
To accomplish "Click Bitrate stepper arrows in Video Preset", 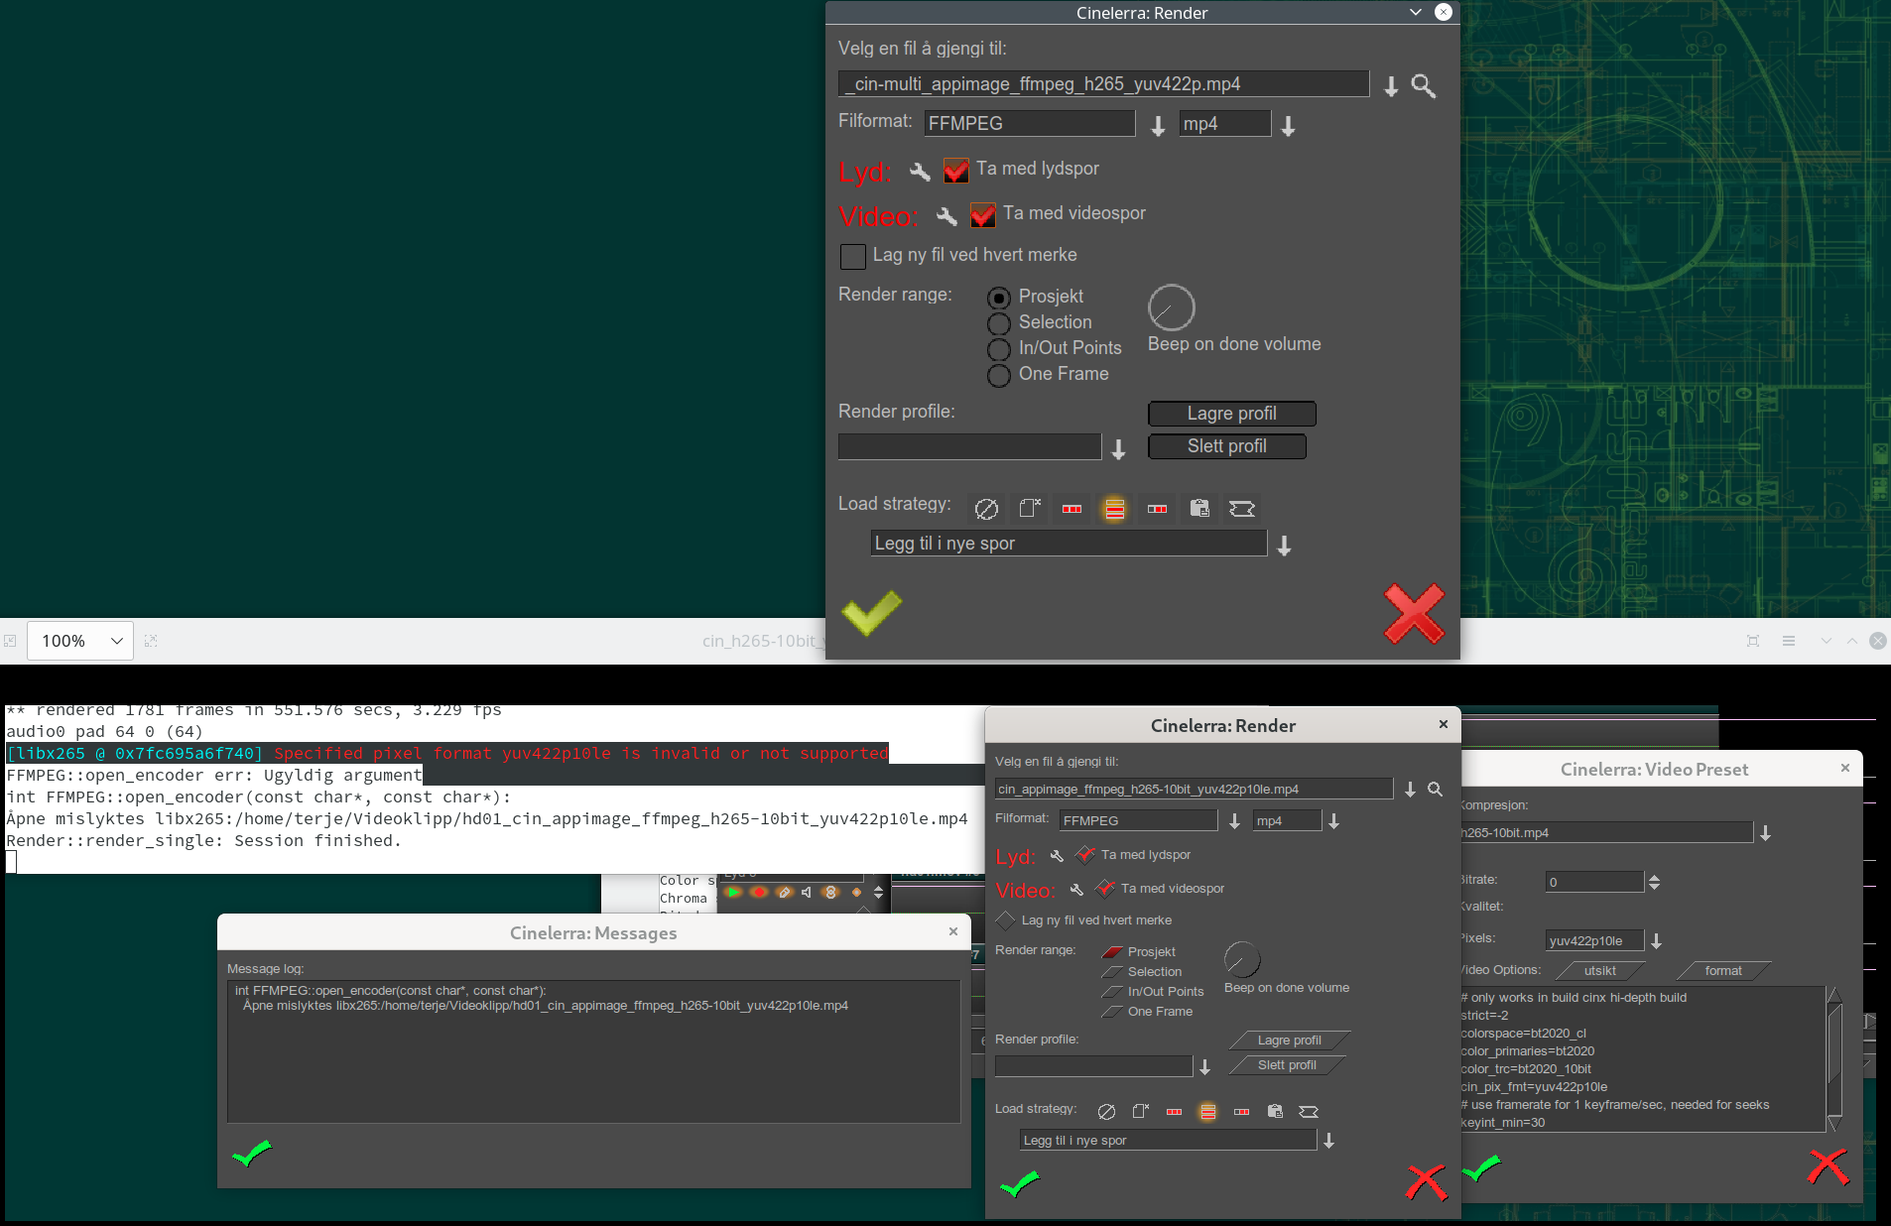I will [1654, 882].
